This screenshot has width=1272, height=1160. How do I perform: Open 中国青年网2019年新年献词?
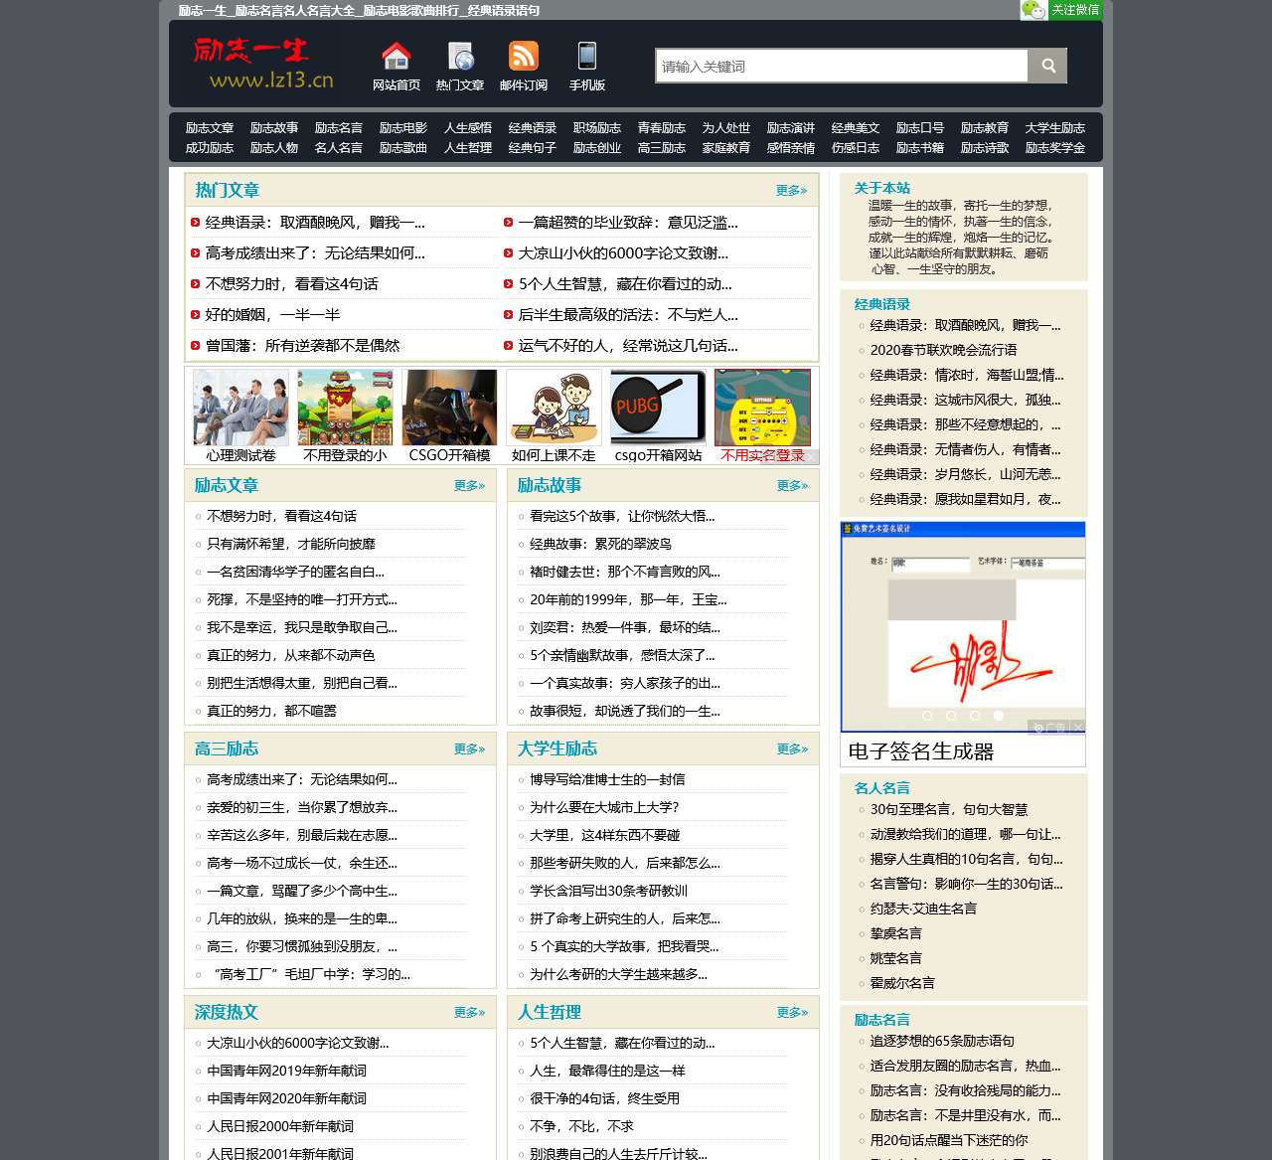click(x=286, y=1072)
